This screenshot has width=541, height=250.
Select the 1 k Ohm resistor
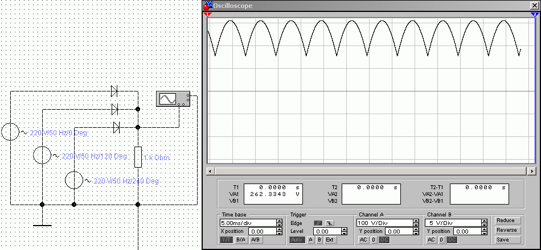tap(138, 157)
